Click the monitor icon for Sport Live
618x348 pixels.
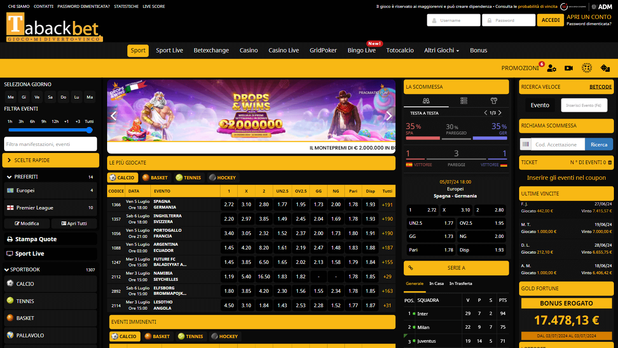(10, 254)
